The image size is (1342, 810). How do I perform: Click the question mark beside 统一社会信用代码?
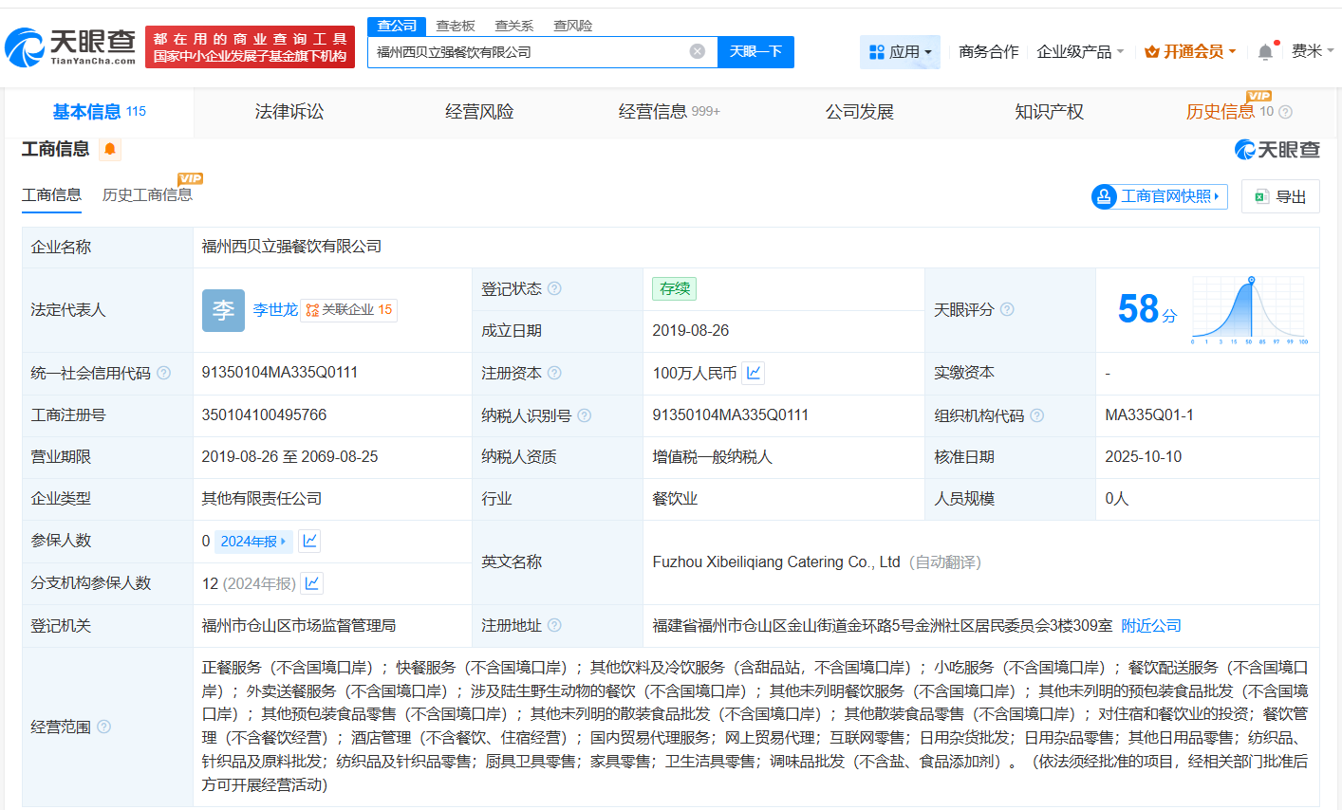162,373
